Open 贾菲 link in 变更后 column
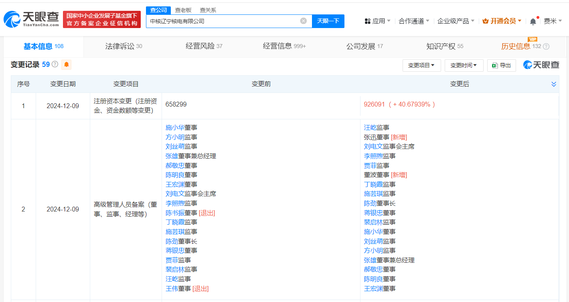 (370, 165)
